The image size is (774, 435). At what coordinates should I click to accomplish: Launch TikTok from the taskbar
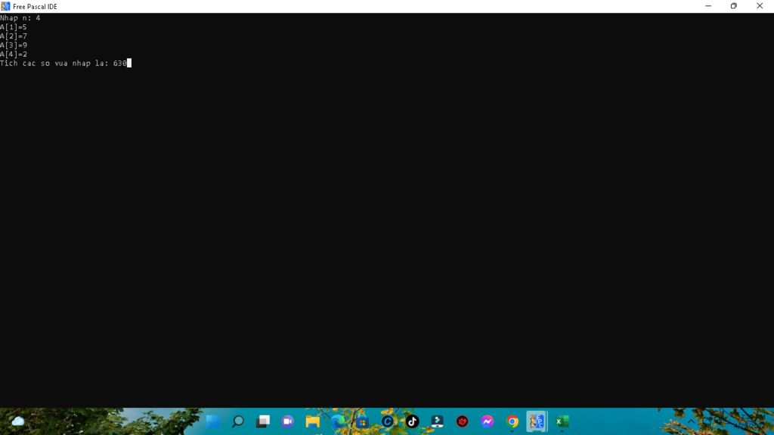coord(412,421)
